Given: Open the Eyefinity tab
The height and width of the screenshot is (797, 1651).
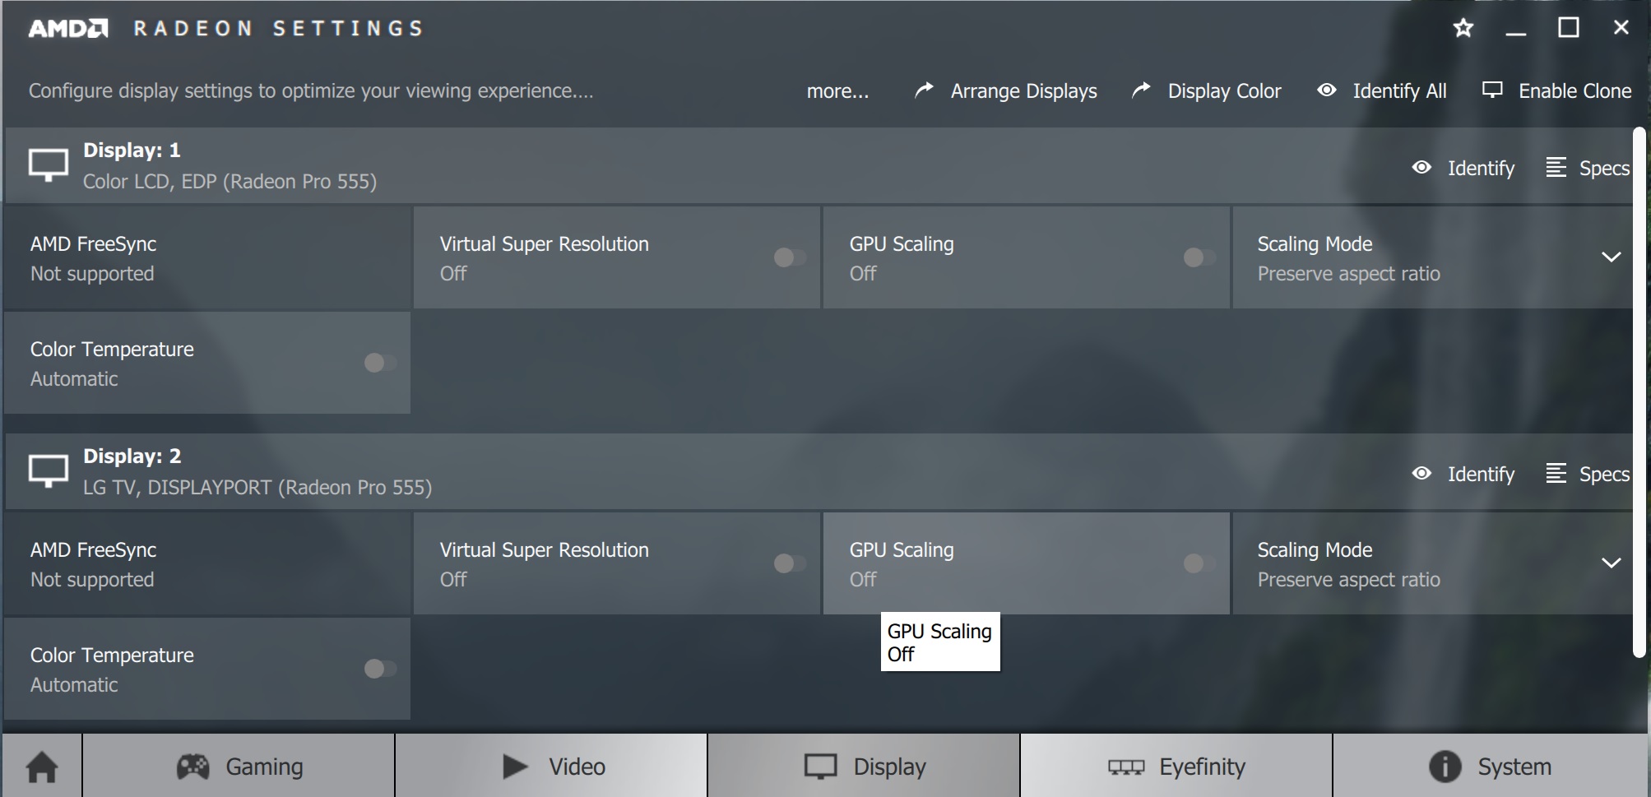Looking at the screenshot, I should click(x=1176, y=767).
